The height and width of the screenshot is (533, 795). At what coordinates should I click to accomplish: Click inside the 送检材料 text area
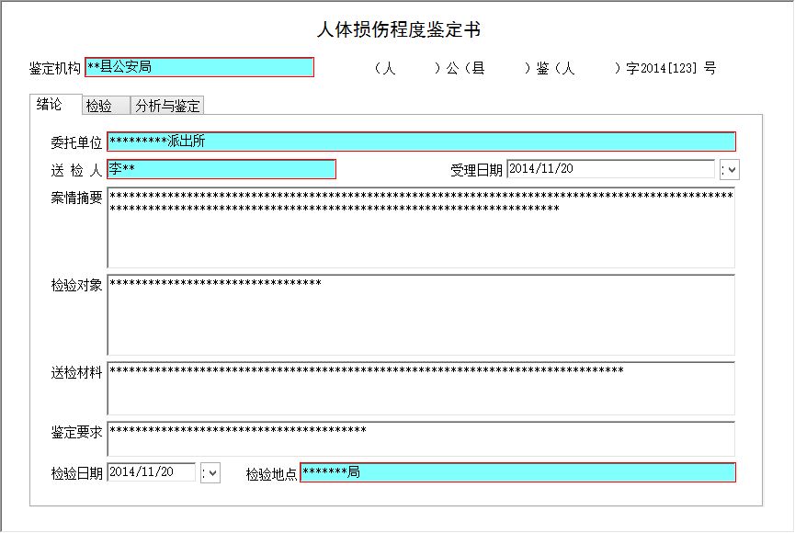pyautogui.click(x=421, y=389)
